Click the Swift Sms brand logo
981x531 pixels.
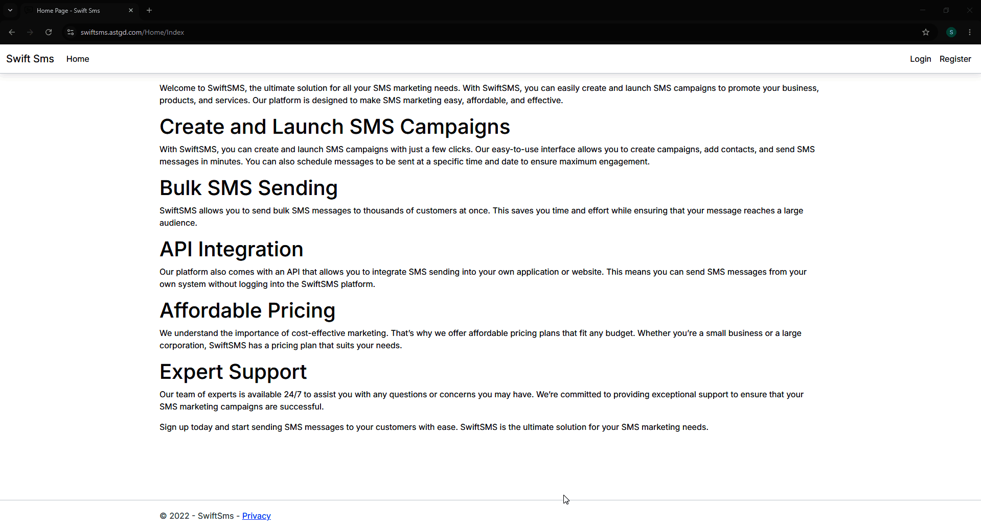tap(30, 59)
